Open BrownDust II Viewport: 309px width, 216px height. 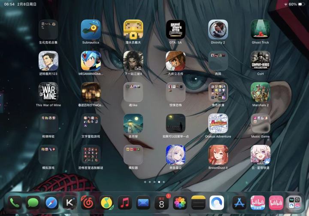[218, 155]
